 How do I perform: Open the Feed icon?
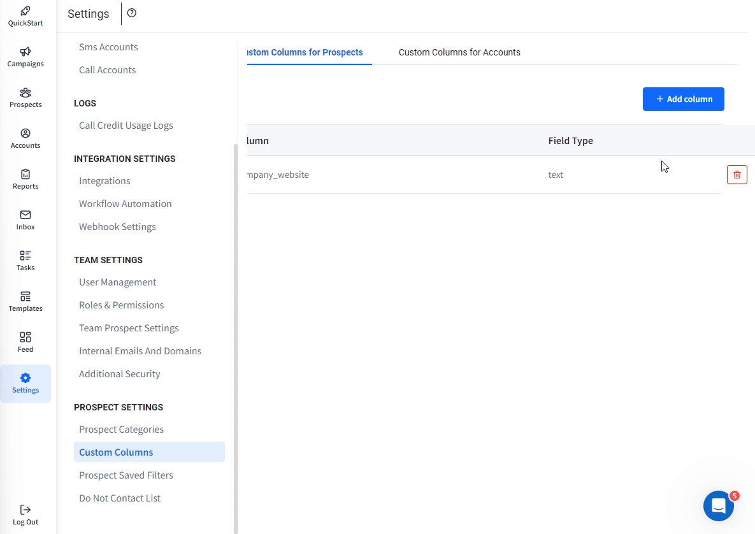click(25, 338)
